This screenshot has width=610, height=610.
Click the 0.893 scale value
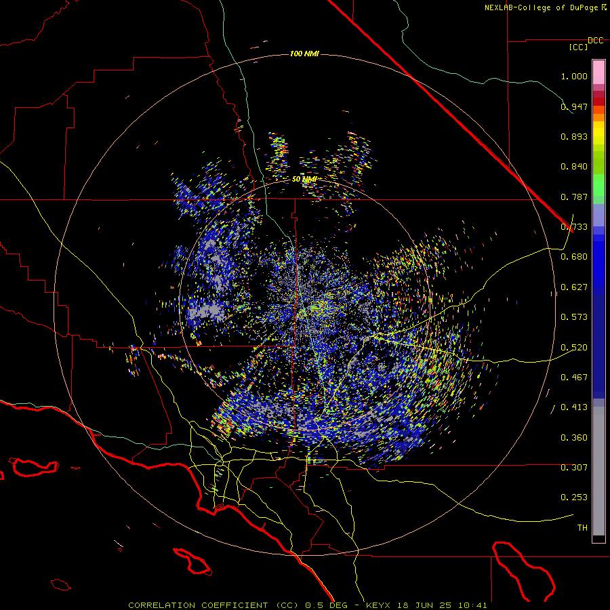[574, 136]
